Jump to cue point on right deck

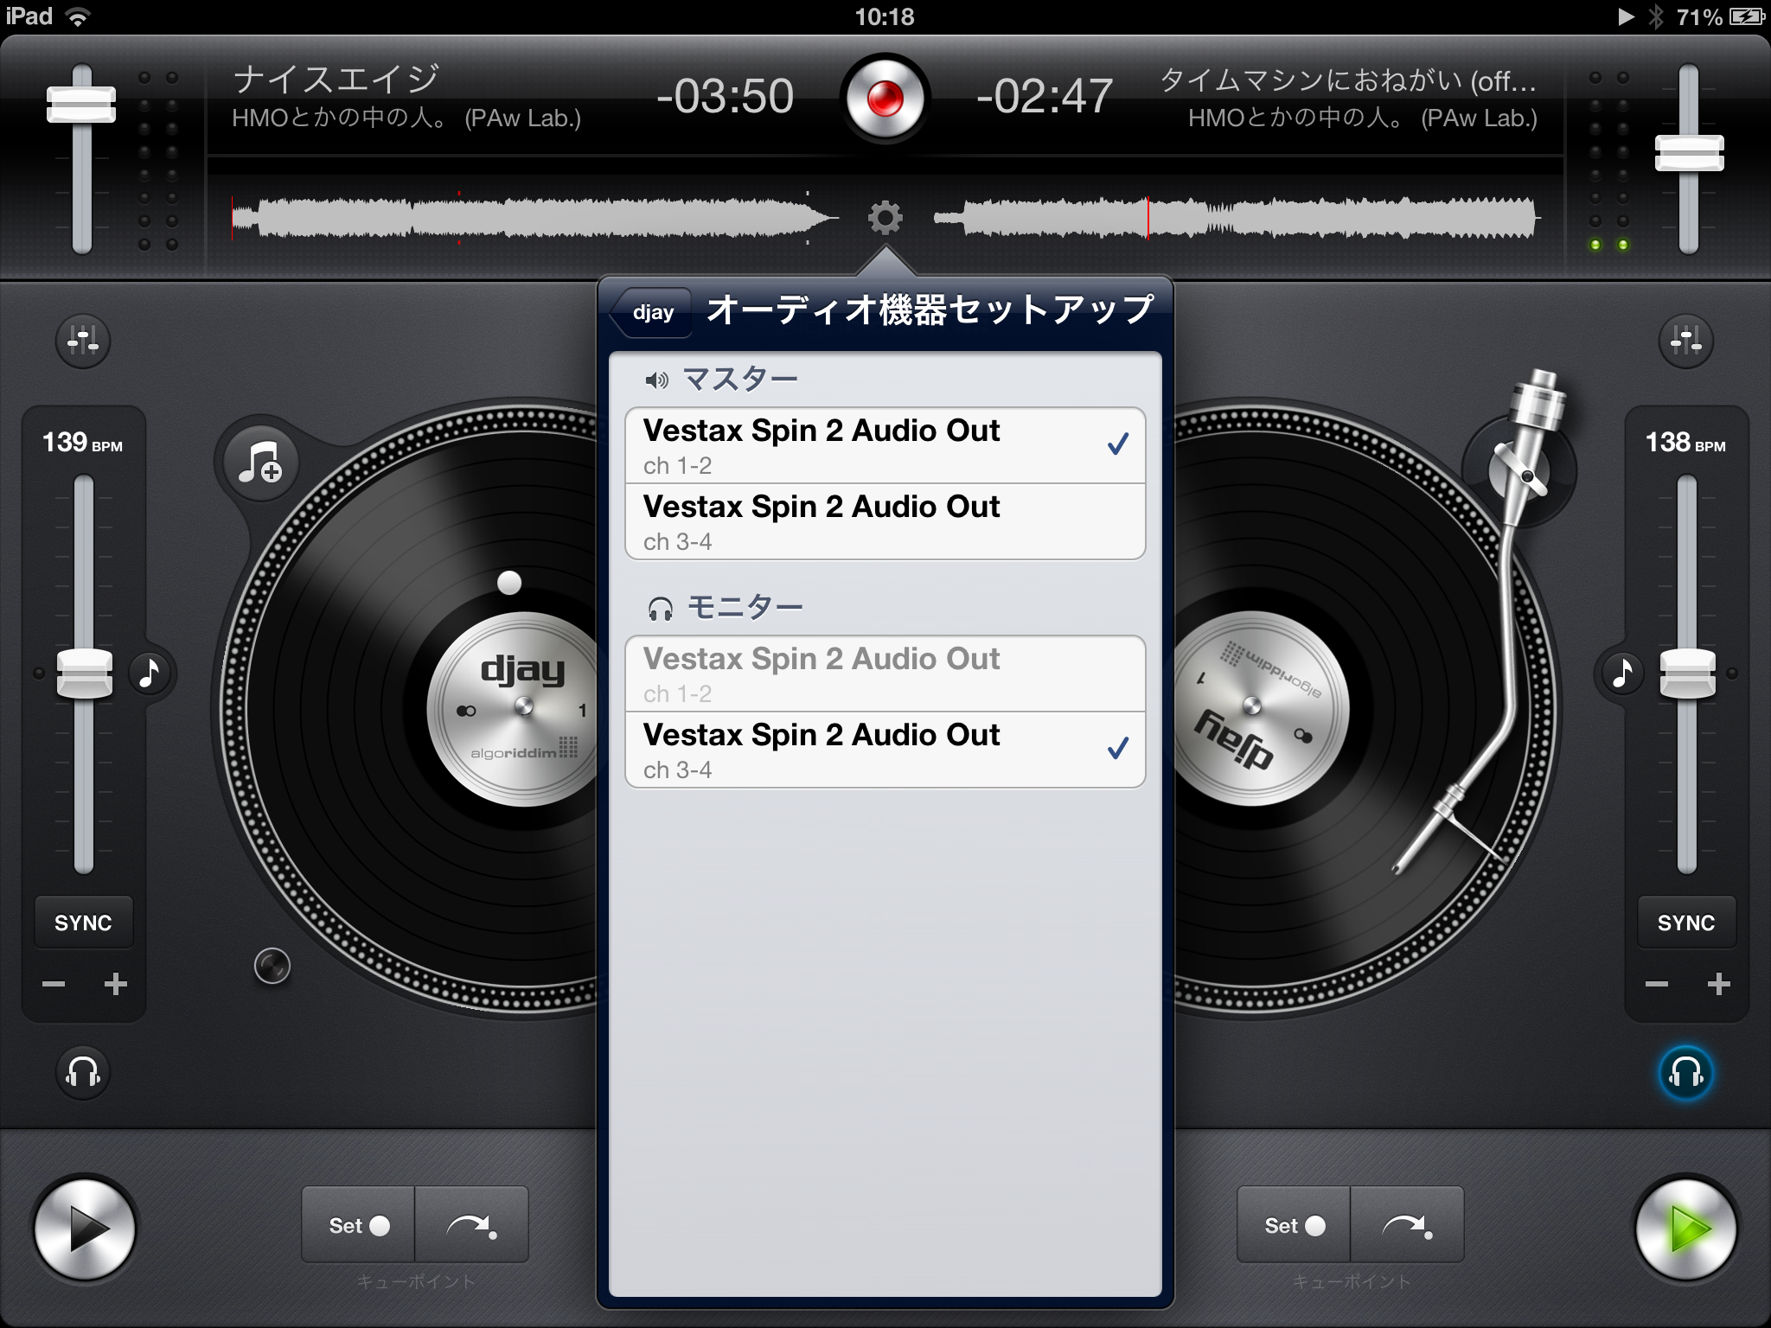(x=1408, y=1225)
